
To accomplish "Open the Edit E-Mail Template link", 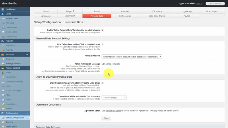I will [x=111, y=64].
